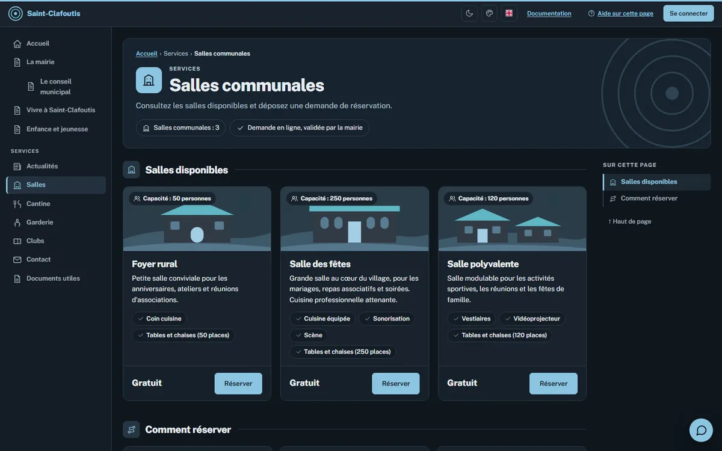
Task: Reserve the Salle polyvalente room
Action: click(554, 384)
